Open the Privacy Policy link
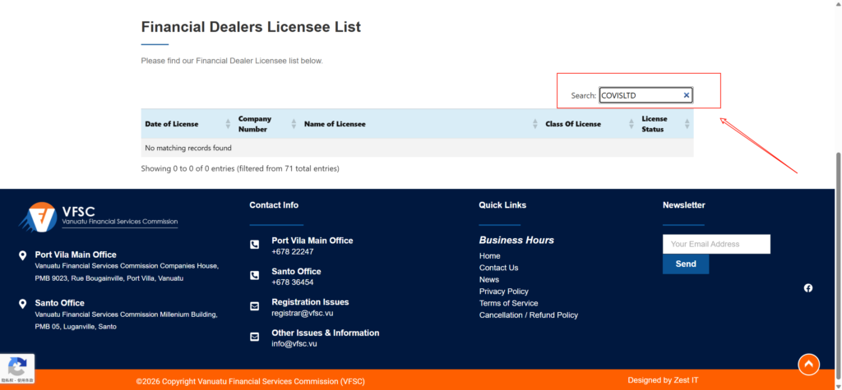Image resolution: width=842 pixels, height=390 pixels. 504,291
